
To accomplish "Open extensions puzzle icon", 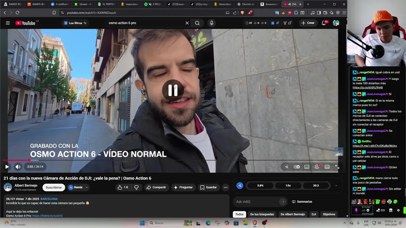I will click(296, 13).
